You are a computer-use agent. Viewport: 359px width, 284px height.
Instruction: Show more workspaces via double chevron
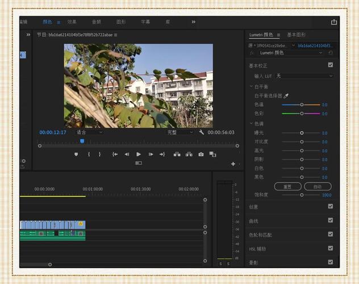pos(194,22)
